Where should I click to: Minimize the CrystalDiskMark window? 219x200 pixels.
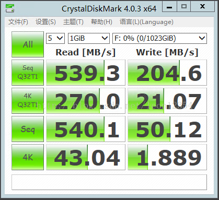[169, 7]
